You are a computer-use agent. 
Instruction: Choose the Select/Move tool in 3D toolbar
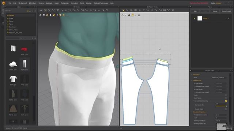coord(45,10)
